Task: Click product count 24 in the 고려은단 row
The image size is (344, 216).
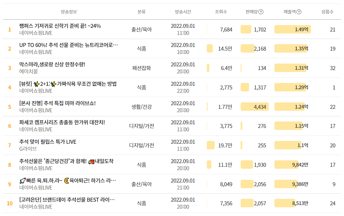Action: 333,203
